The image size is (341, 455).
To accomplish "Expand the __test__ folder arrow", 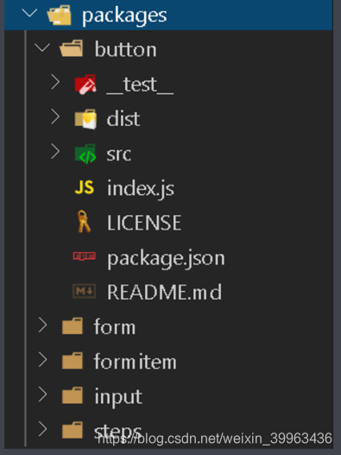I will pos(55,82).
